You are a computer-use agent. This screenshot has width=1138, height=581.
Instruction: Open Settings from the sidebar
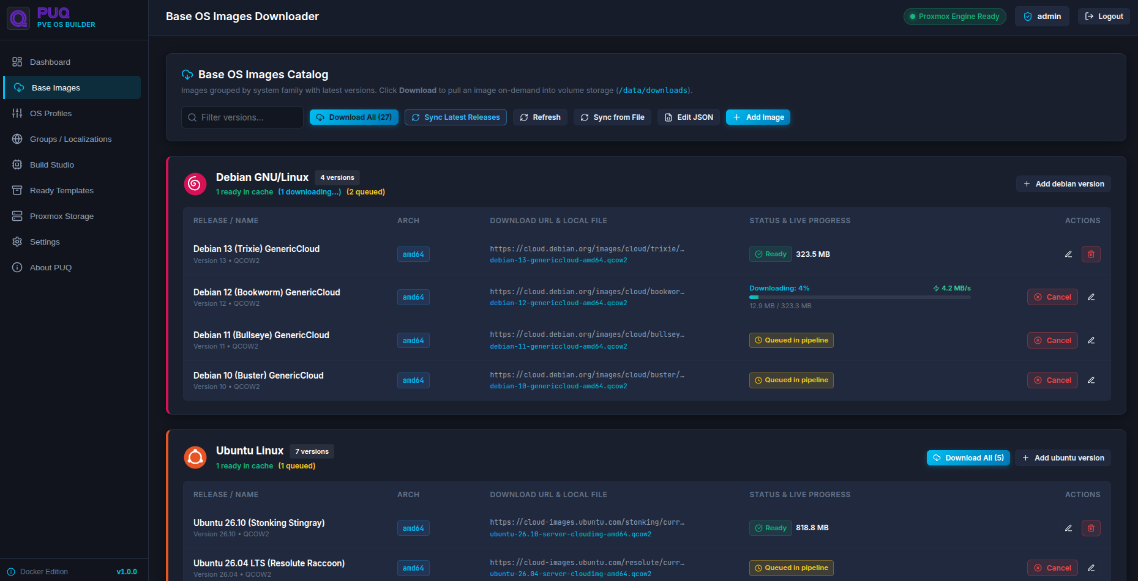point(72,242)
